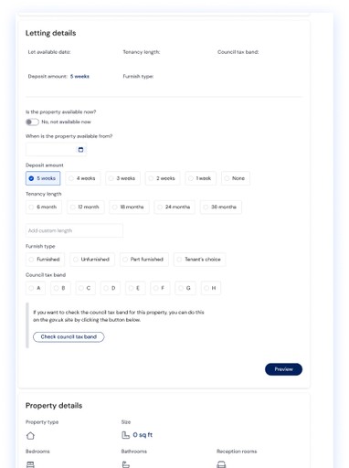Open the Check council tax band link
Image resolution: width=349 pixels, height=468 pixels.
pos(69,336)
